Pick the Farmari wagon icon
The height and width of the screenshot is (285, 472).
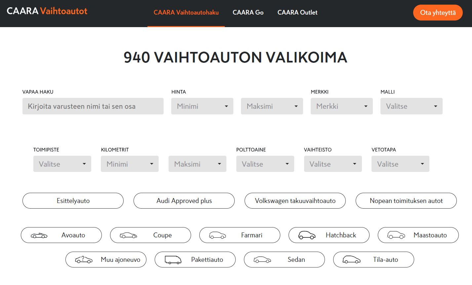217,235
